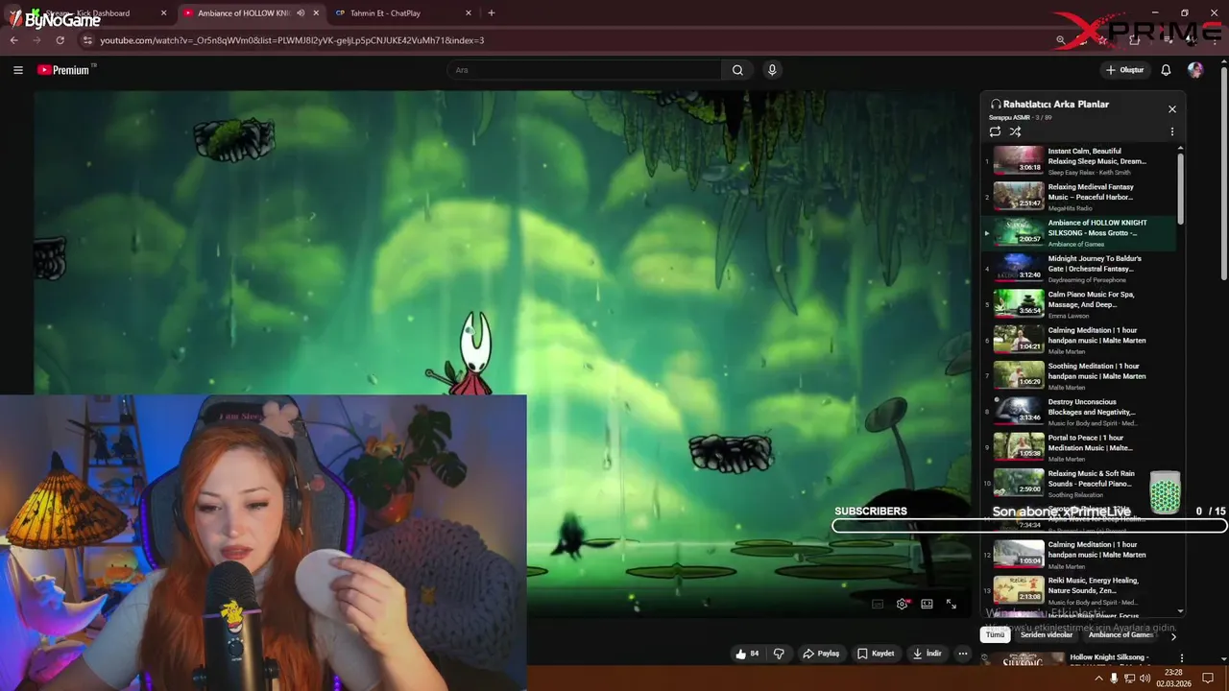Play Reiki Music, Energy Healing video
The height and width of the screenshot is (691, 1229).
1079,590
